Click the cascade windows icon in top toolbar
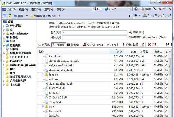 164,9
